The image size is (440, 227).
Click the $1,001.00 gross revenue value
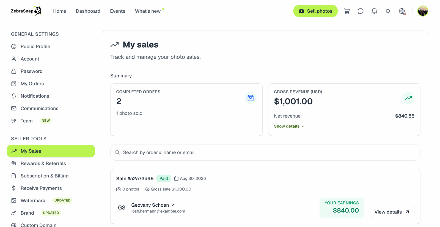point(293,101)
